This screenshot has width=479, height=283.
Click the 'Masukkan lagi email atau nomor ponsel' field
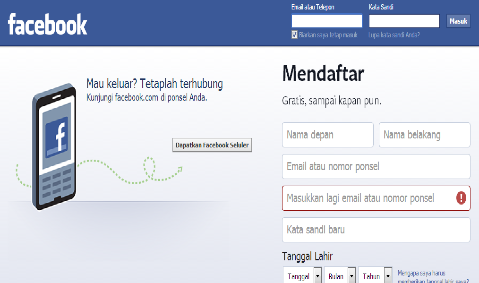click(x=376, y=198)
